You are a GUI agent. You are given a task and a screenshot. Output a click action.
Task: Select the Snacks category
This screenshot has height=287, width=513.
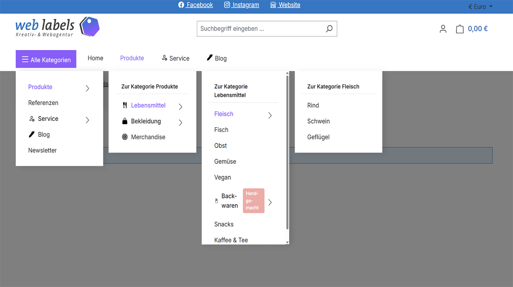224,224
